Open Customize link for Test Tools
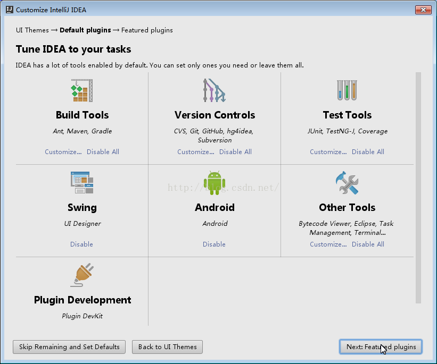Image resolution: width=437 pixels, height=364 pixels. click(x=328, y=152)
